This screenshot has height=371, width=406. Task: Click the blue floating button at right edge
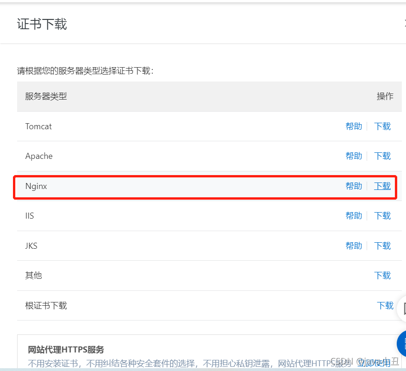[402, 344]
